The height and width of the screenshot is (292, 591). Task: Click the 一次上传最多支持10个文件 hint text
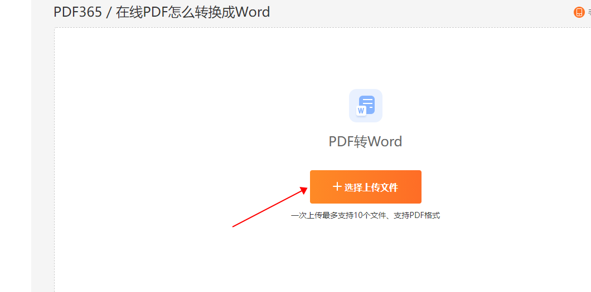click(365, 216)
